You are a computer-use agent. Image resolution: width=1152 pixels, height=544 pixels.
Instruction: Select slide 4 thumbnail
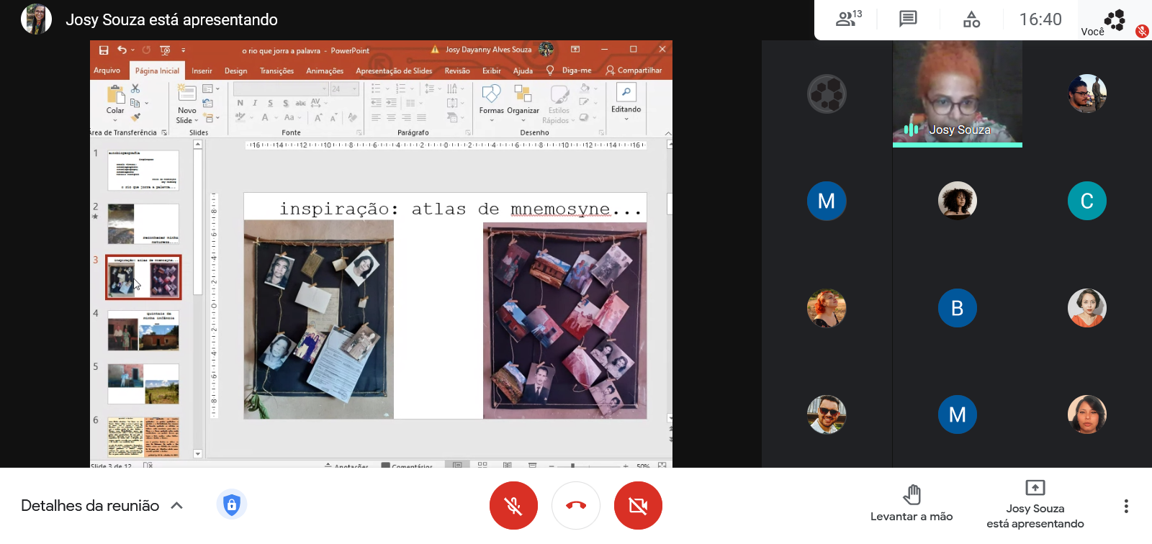click(x=143, y=330)
